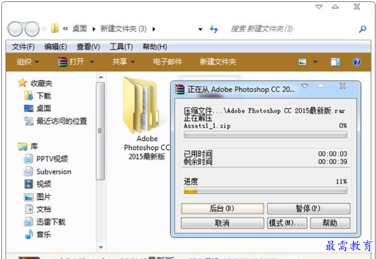This screenshot has width=376, height=259.
Task: Open the 工具(T) menu
Action: click(x=121, y=47)
